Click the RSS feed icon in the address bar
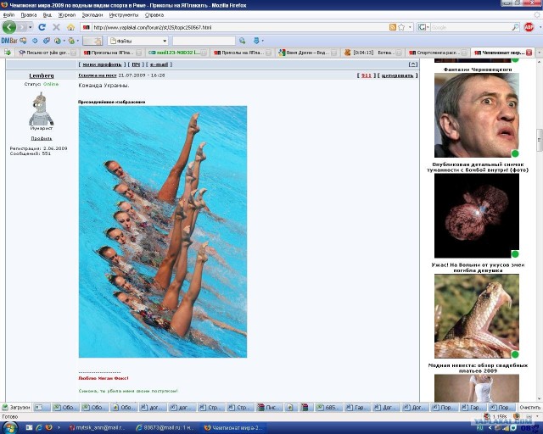This screenshot has height=434, width=543. tap(392, 27)
